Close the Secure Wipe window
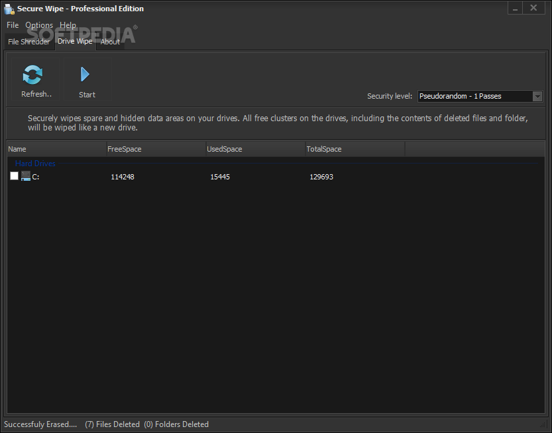This screenshot has width=552, height=433. [533, 8]
